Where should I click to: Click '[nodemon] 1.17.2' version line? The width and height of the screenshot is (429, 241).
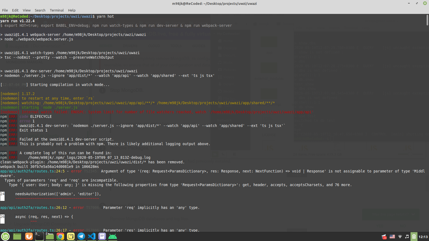pos(17,94)
